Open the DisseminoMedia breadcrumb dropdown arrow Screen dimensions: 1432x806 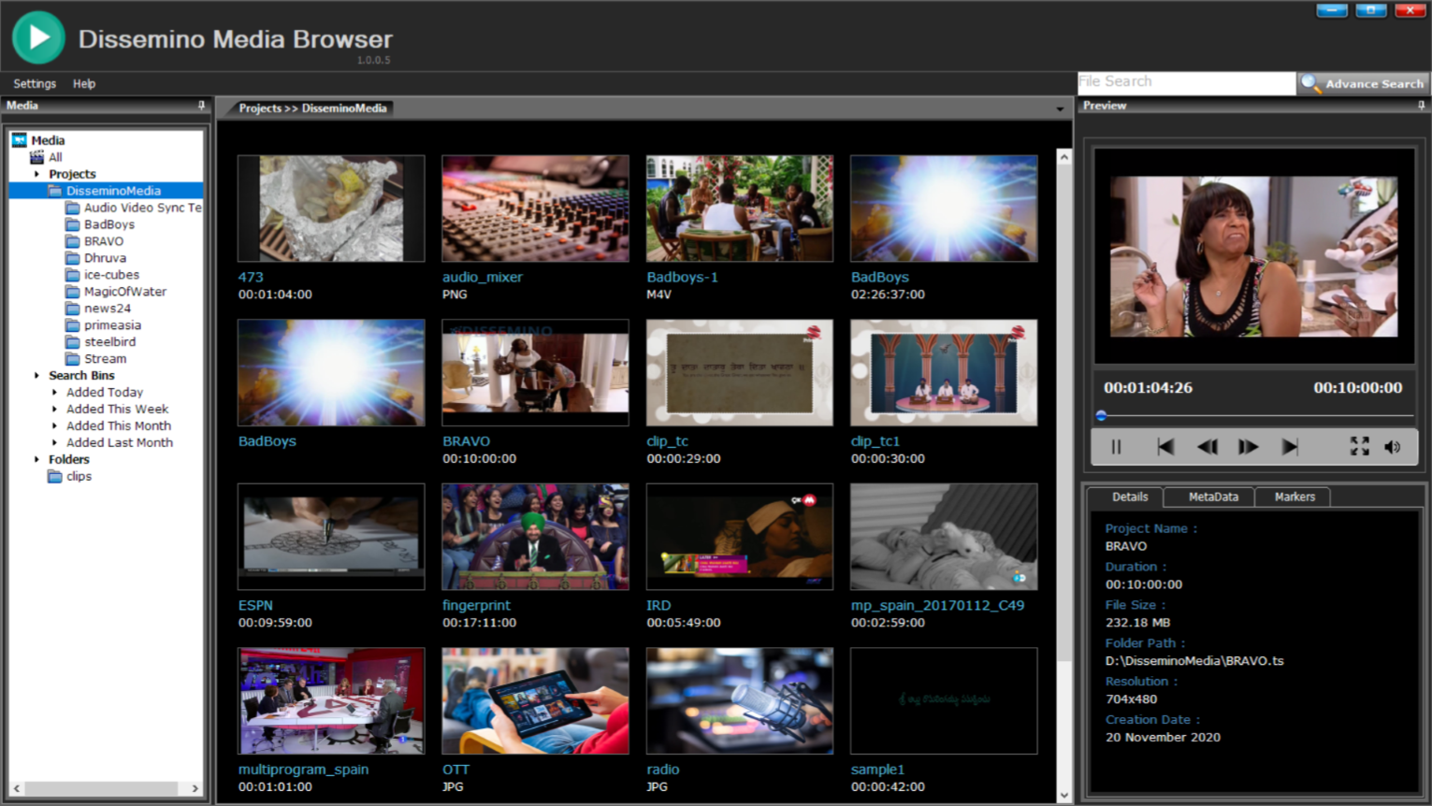[x=1058, y=108]
